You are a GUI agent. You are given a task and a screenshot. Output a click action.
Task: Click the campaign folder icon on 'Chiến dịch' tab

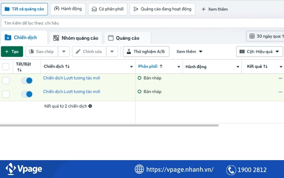click(8, 37)
